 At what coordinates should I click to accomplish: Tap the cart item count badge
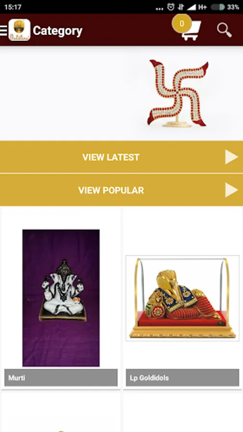click(x=182, y=24)
